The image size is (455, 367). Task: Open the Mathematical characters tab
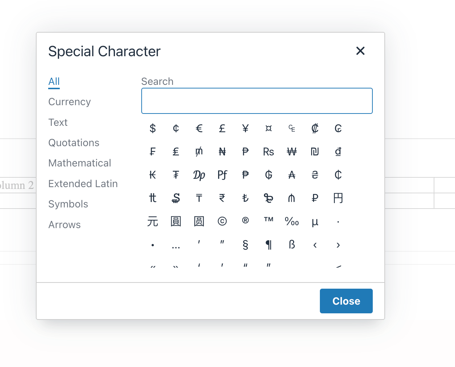coord(80,163)
